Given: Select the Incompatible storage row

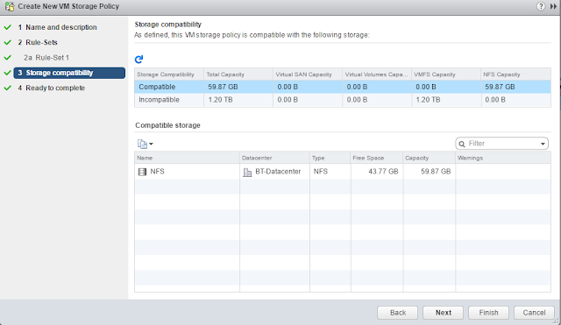Looking at the screenshot, I should click(x=343, y=100).
